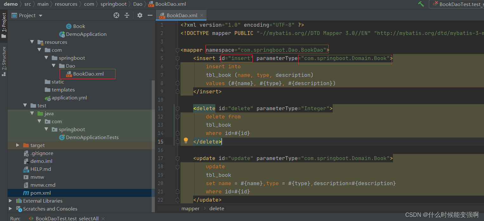Viewport: 484px width, 221px height.
Task: Collapse the com folder under test java
Action: (39, 121)
